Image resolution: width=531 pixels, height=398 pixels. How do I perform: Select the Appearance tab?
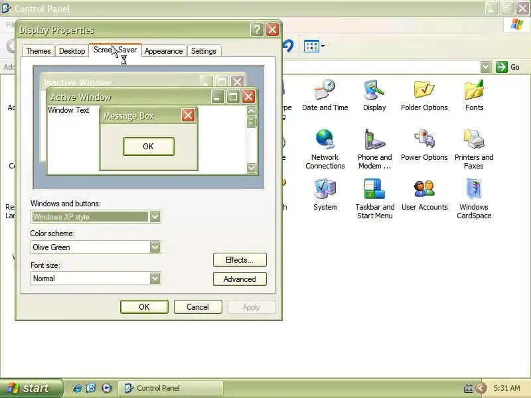(x=163, y=51)
